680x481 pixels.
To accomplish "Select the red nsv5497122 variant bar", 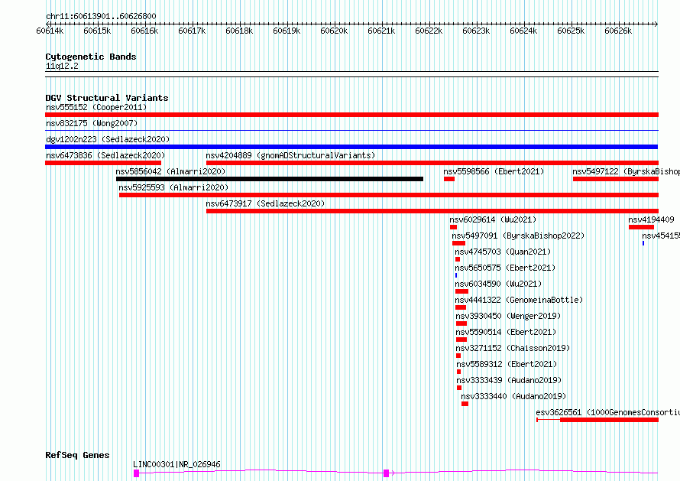I will click(x=616, y=179).
